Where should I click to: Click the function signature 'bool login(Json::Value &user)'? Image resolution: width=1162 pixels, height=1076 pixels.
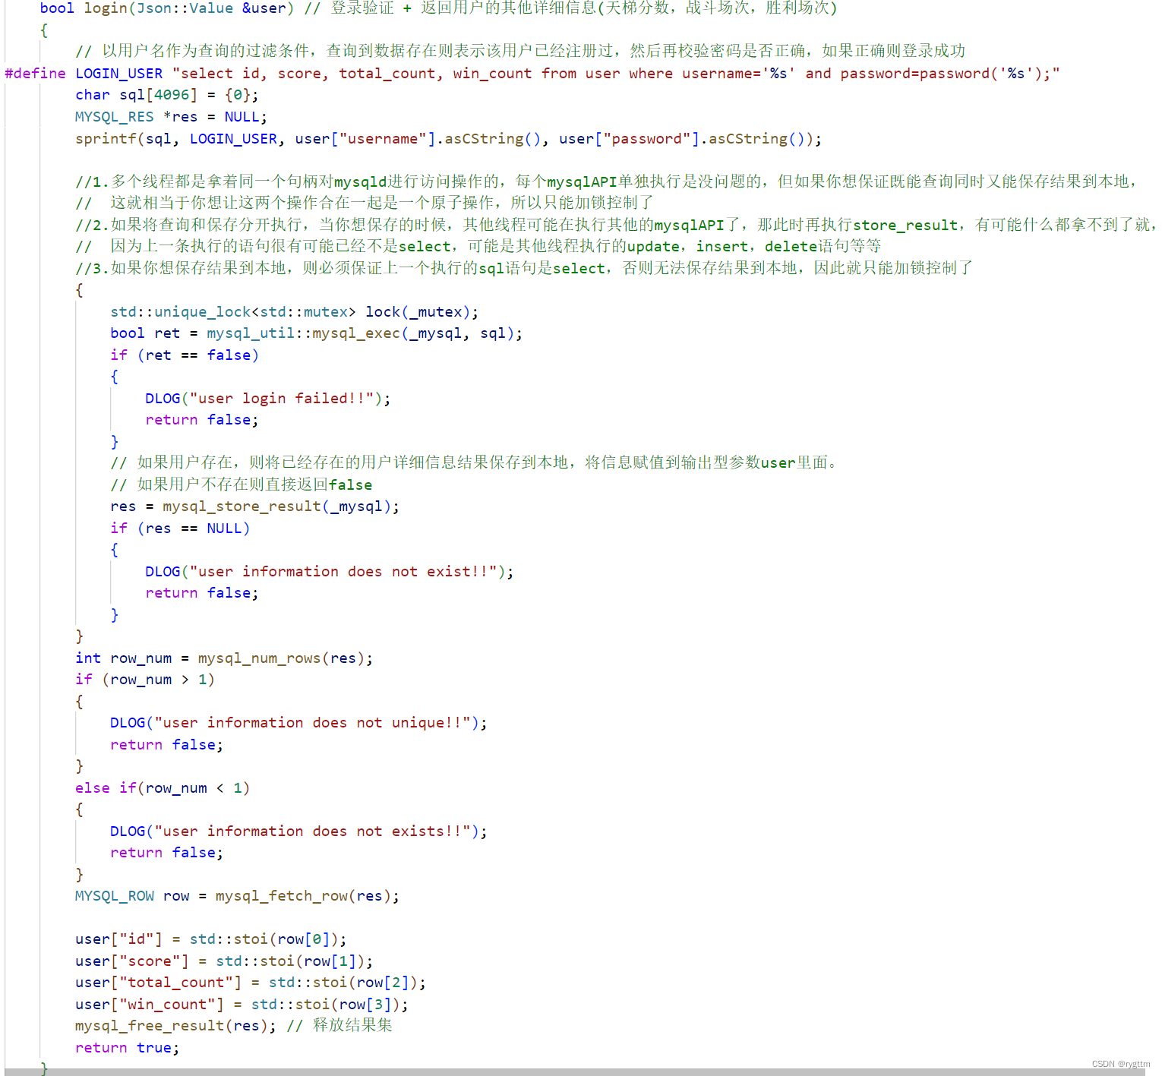point(166,8)
